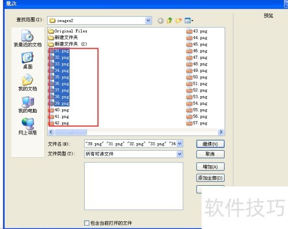Select file 53.png
The image size is (288, 229).
[197, 97]
